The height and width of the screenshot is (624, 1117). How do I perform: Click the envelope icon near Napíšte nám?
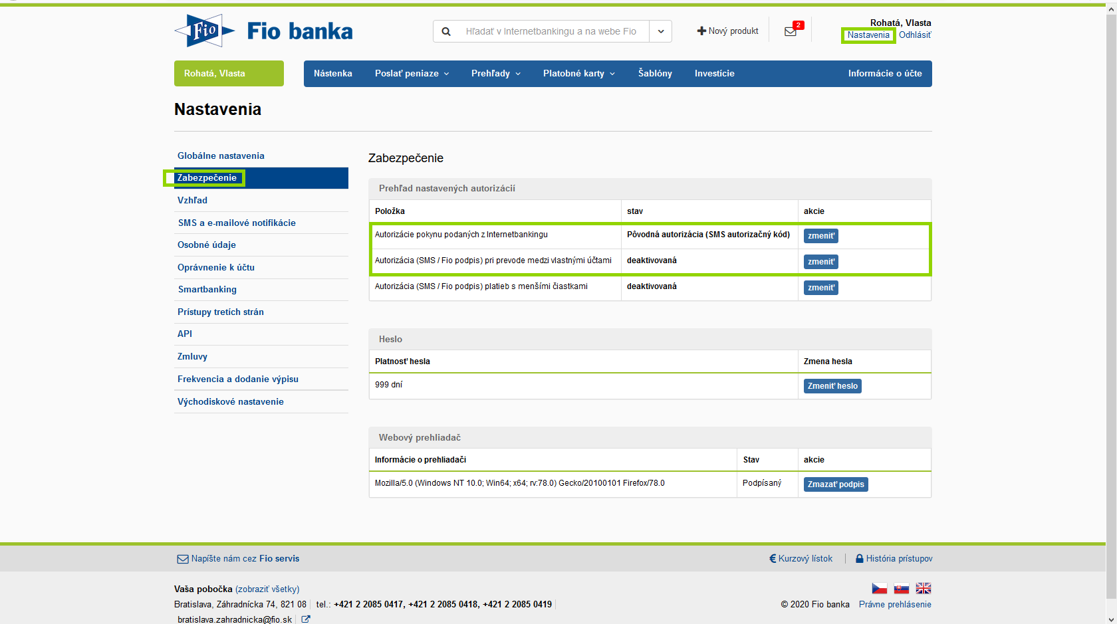point(182,559)
